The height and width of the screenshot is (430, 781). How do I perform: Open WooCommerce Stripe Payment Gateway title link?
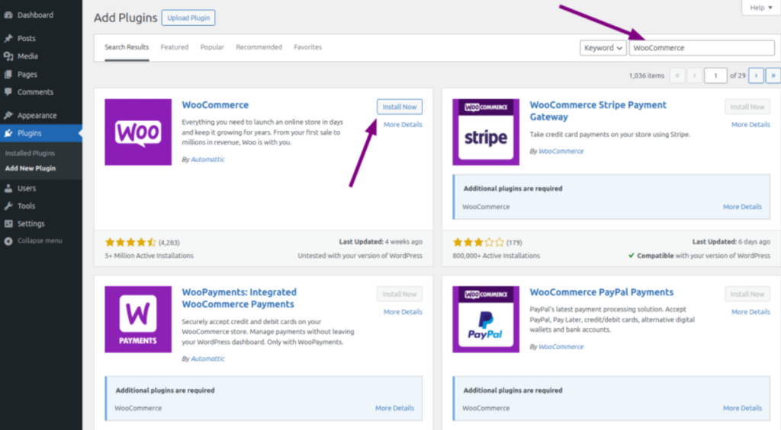point(598,111)
